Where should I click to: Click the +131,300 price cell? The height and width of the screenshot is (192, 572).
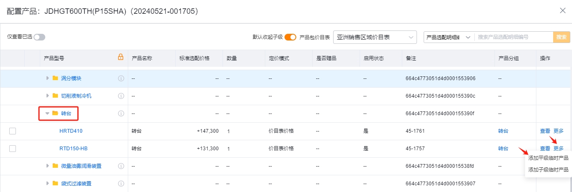207,149
